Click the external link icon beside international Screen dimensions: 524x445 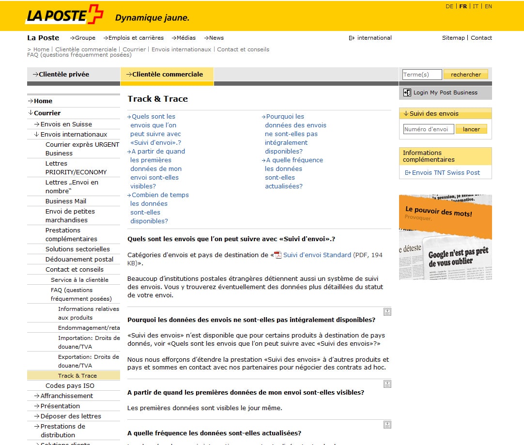(352, 38)
